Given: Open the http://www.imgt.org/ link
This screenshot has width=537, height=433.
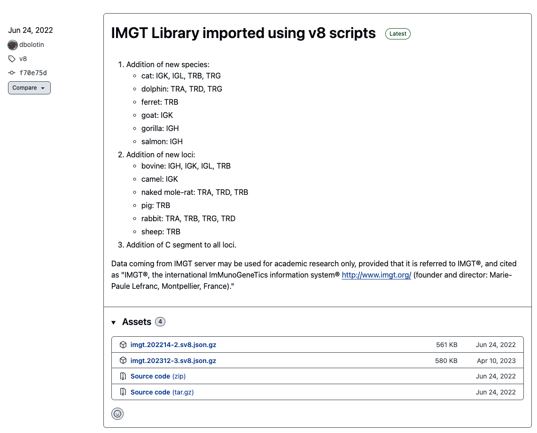Looking at the screenshot, I should click(376, 275).
